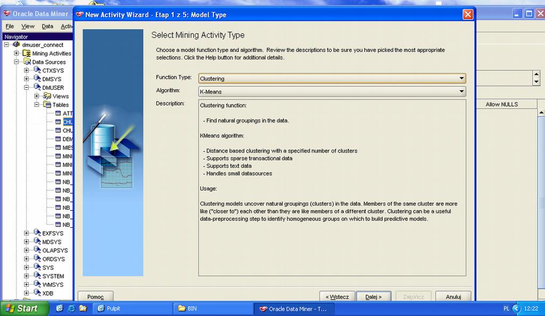Click the dmuser_connect connection icon

16,45
